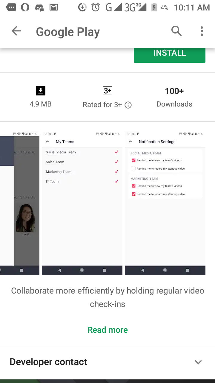Tap the Downloads label
The image size is (215, 383).
pyautogui.click(x=174, y=104)
